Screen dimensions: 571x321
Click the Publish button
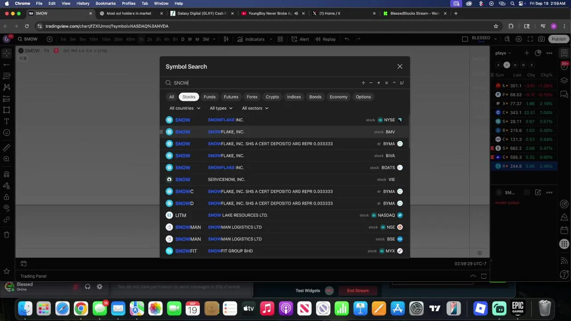coord(559,39)
